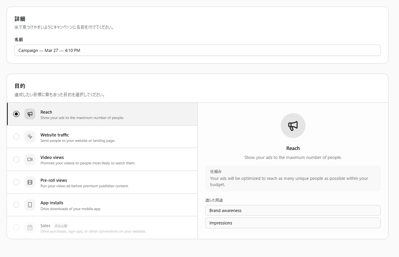Click the campaign name input field
Viewport: 399px width, 257px height.
click(197, 50)
